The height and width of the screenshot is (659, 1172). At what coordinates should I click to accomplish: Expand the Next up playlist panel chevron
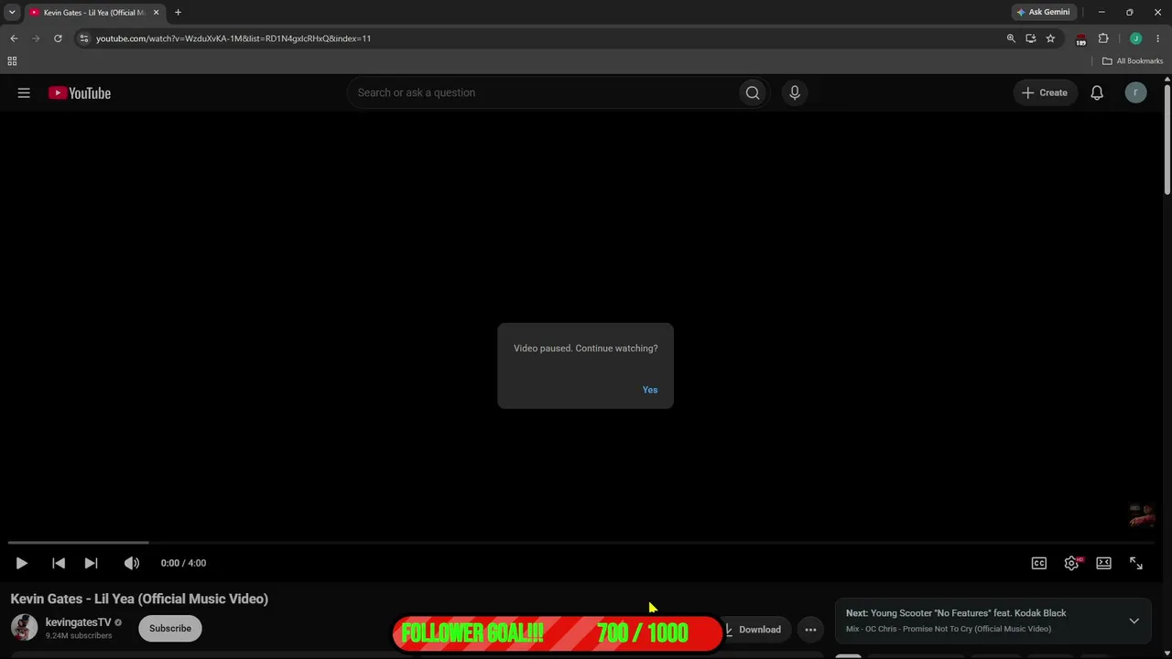(1134, 621)
